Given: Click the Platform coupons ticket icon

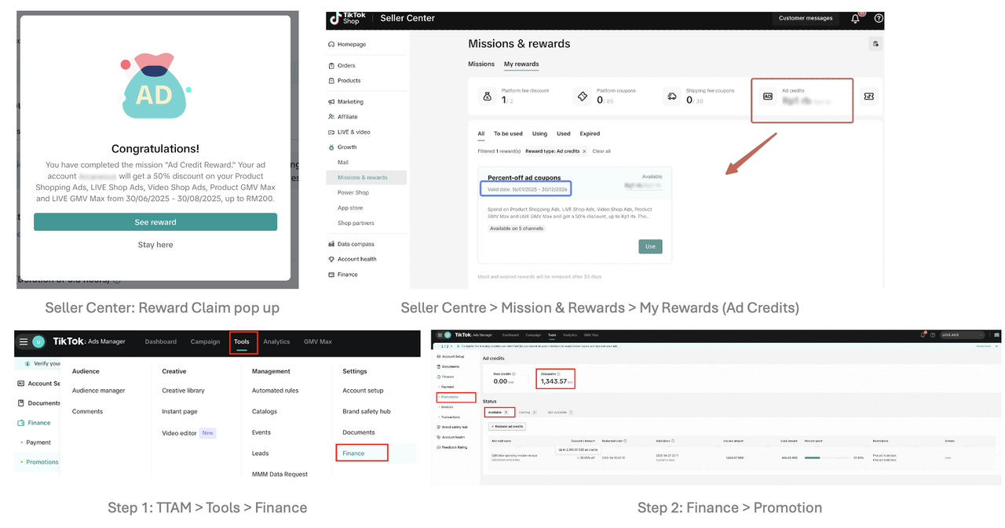Looking at the screenshot, I should (582, 96).
